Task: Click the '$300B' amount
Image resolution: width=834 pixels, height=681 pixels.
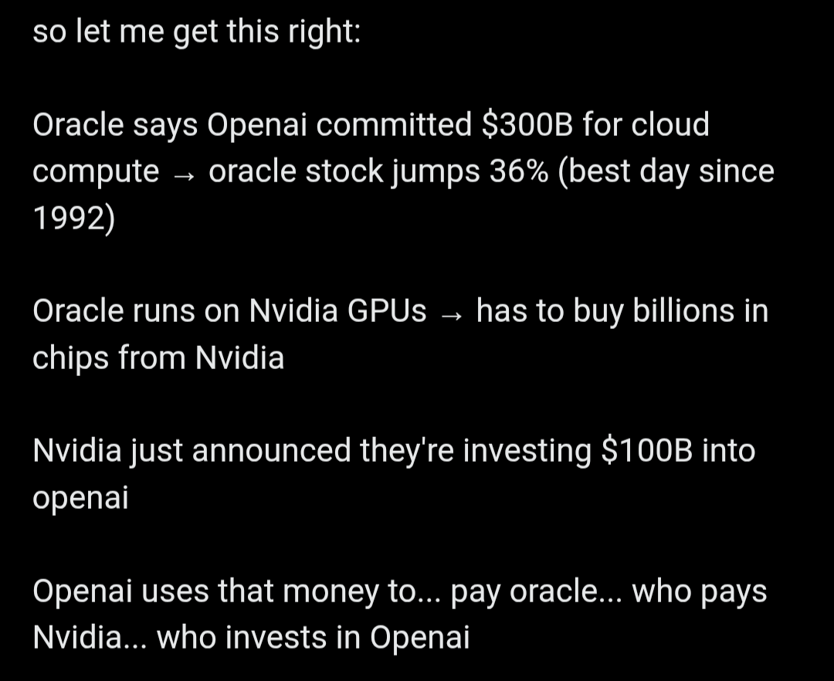Action: (x=527, y=124)
